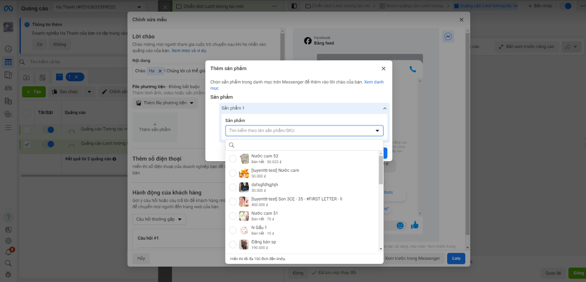Toggle the Quảng cáo Lượt tương row switch
Screen dimensions: 586x282
pos(48,144)
